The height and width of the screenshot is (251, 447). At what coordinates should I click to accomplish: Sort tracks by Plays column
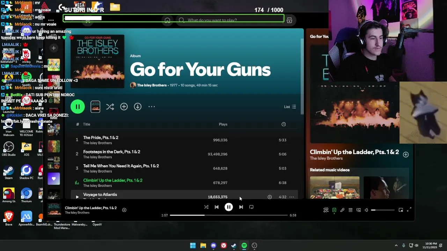(223, 124)
